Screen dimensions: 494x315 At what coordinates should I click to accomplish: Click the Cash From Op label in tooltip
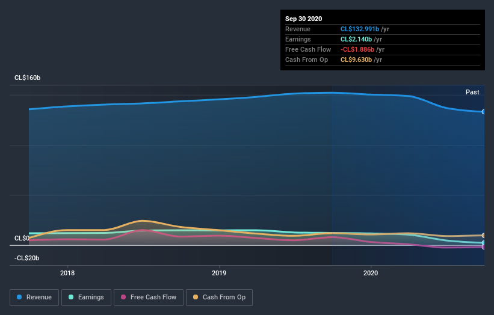(306, 60)
